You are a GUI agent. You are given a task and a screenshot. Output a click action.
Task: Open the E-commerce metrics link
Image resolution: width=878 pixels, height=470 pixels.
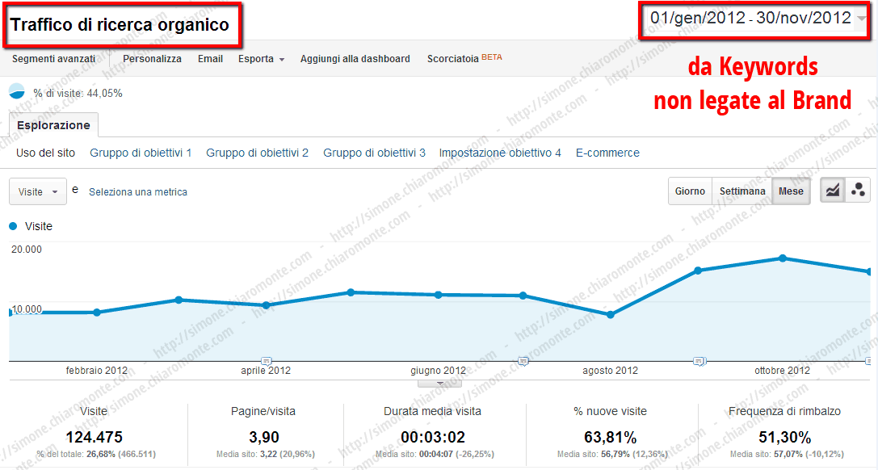pos(607,153)
